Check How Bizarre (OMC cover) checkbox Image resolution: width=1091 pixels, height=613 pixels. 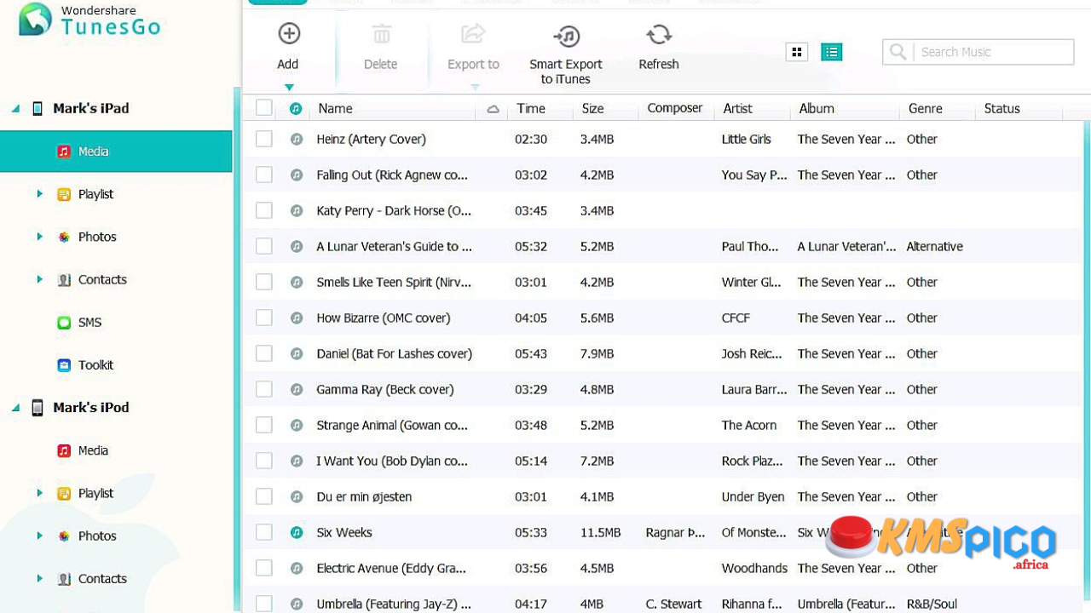tap(264, 318)
